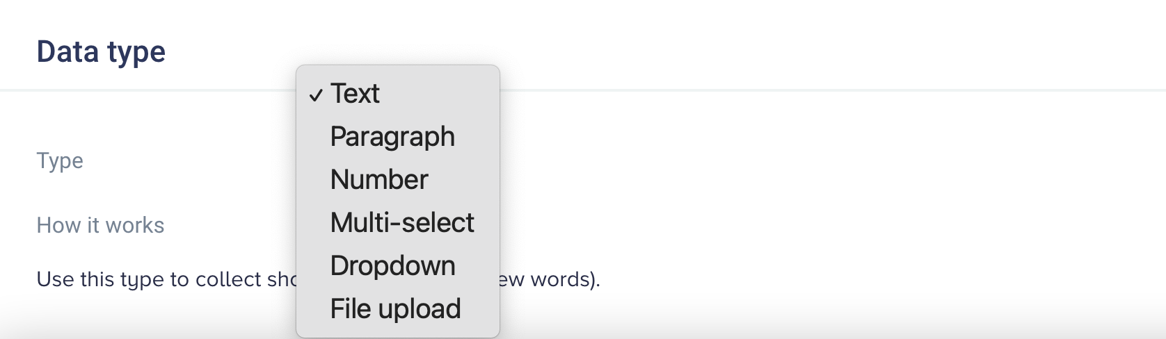This screenshot has width=1166, height=339.
Task: Keep the currently checked Text type
Action: 355,94
